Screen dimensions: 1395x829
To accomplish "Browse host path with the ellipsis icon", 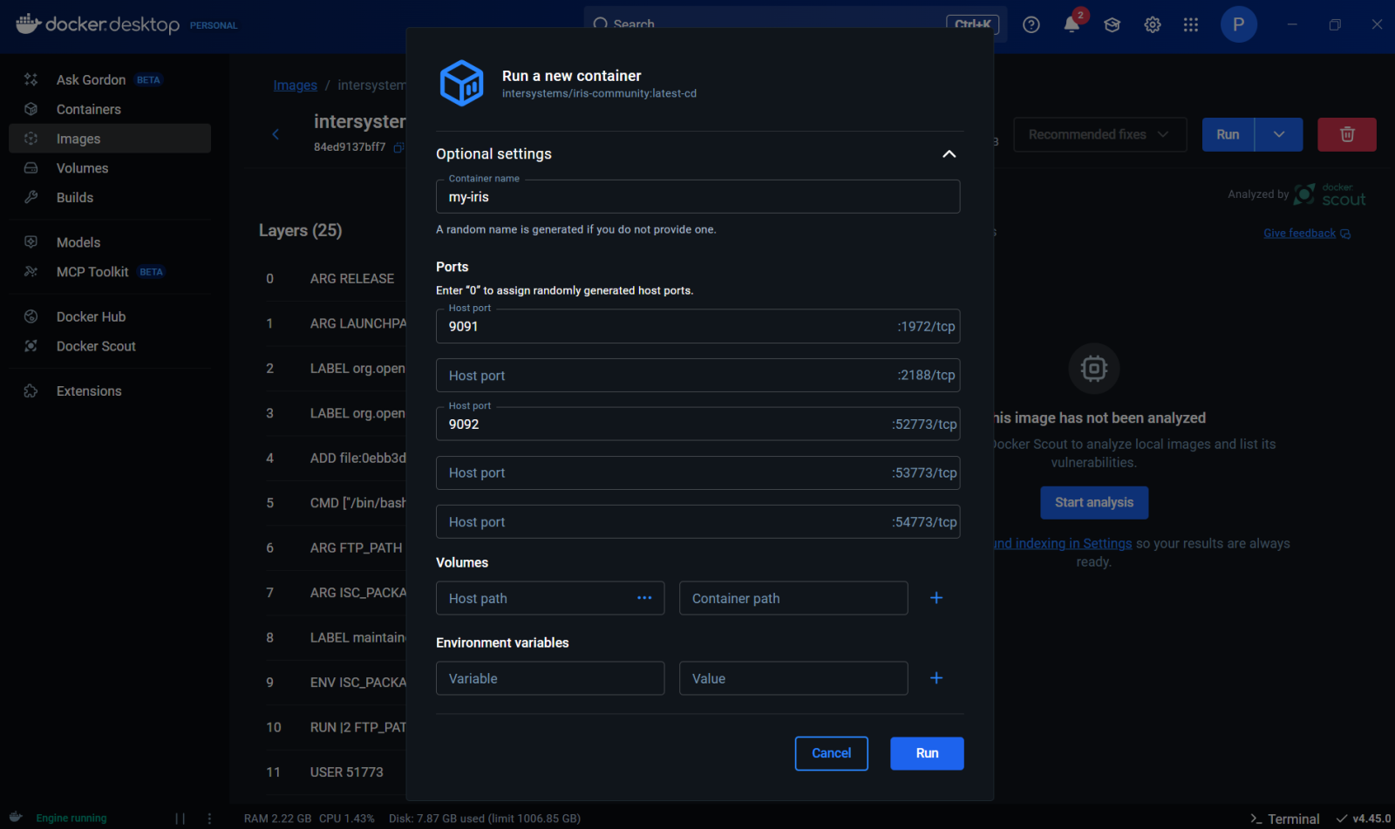I will click(644, 598).
